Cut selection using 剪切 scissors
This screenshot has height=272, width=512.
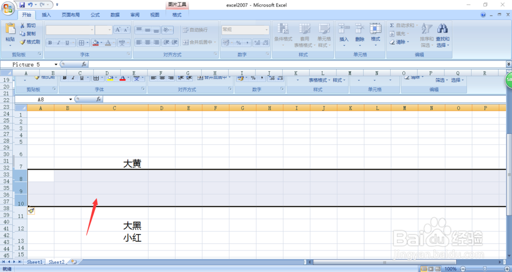click(x=28, y=26)
